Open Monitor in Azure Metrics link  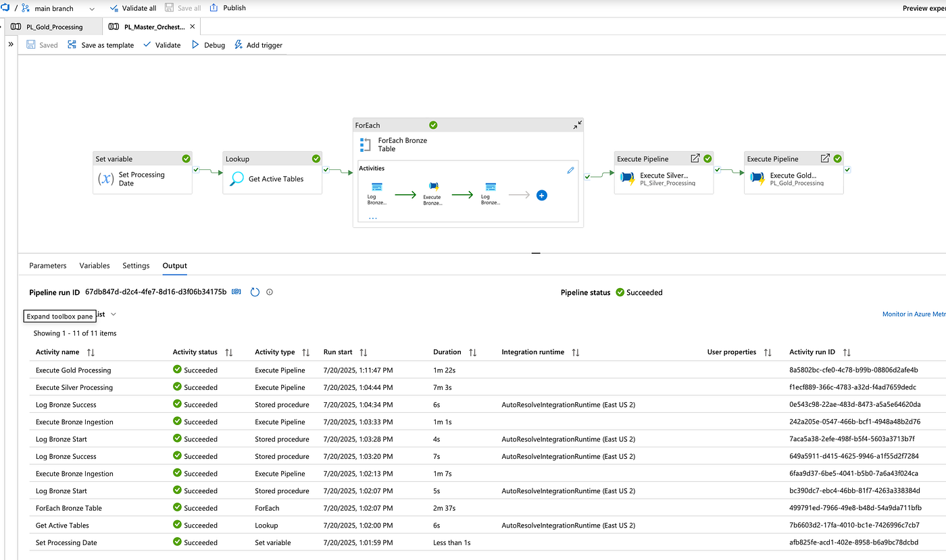[x=914, y=314]
